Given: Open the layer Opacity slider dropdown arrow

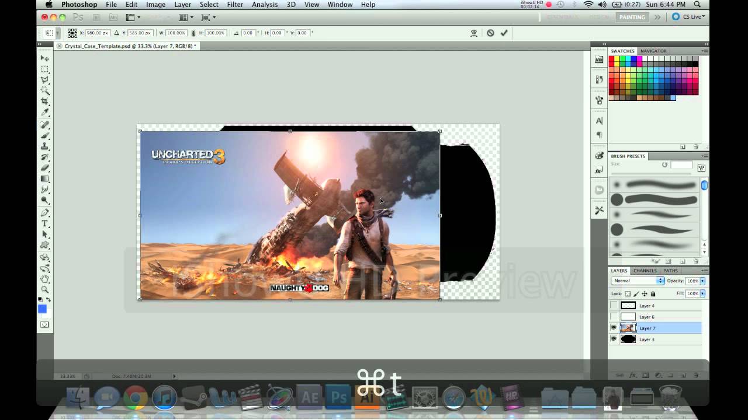Looking at the screenshot, I should pyautogui.click(x=702, y=281).
